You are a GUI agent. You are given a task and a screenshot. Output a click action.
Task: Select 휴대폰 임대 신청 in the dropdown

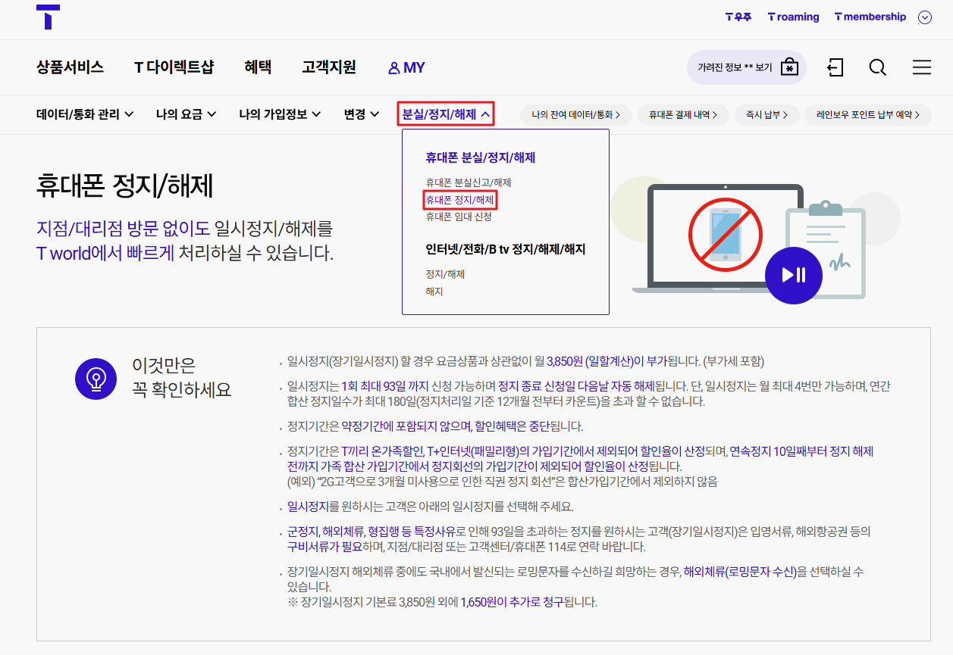459,217
